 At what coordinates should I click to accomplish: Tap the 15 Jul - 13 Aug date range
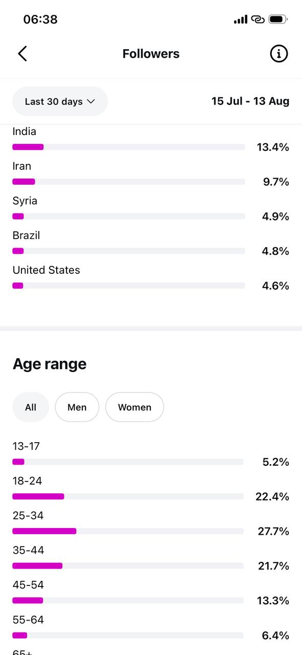(x=250, y=101)
